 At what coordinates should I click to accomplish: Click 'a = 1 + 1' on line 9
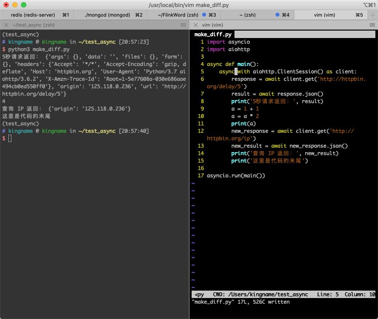click(245, 109)
